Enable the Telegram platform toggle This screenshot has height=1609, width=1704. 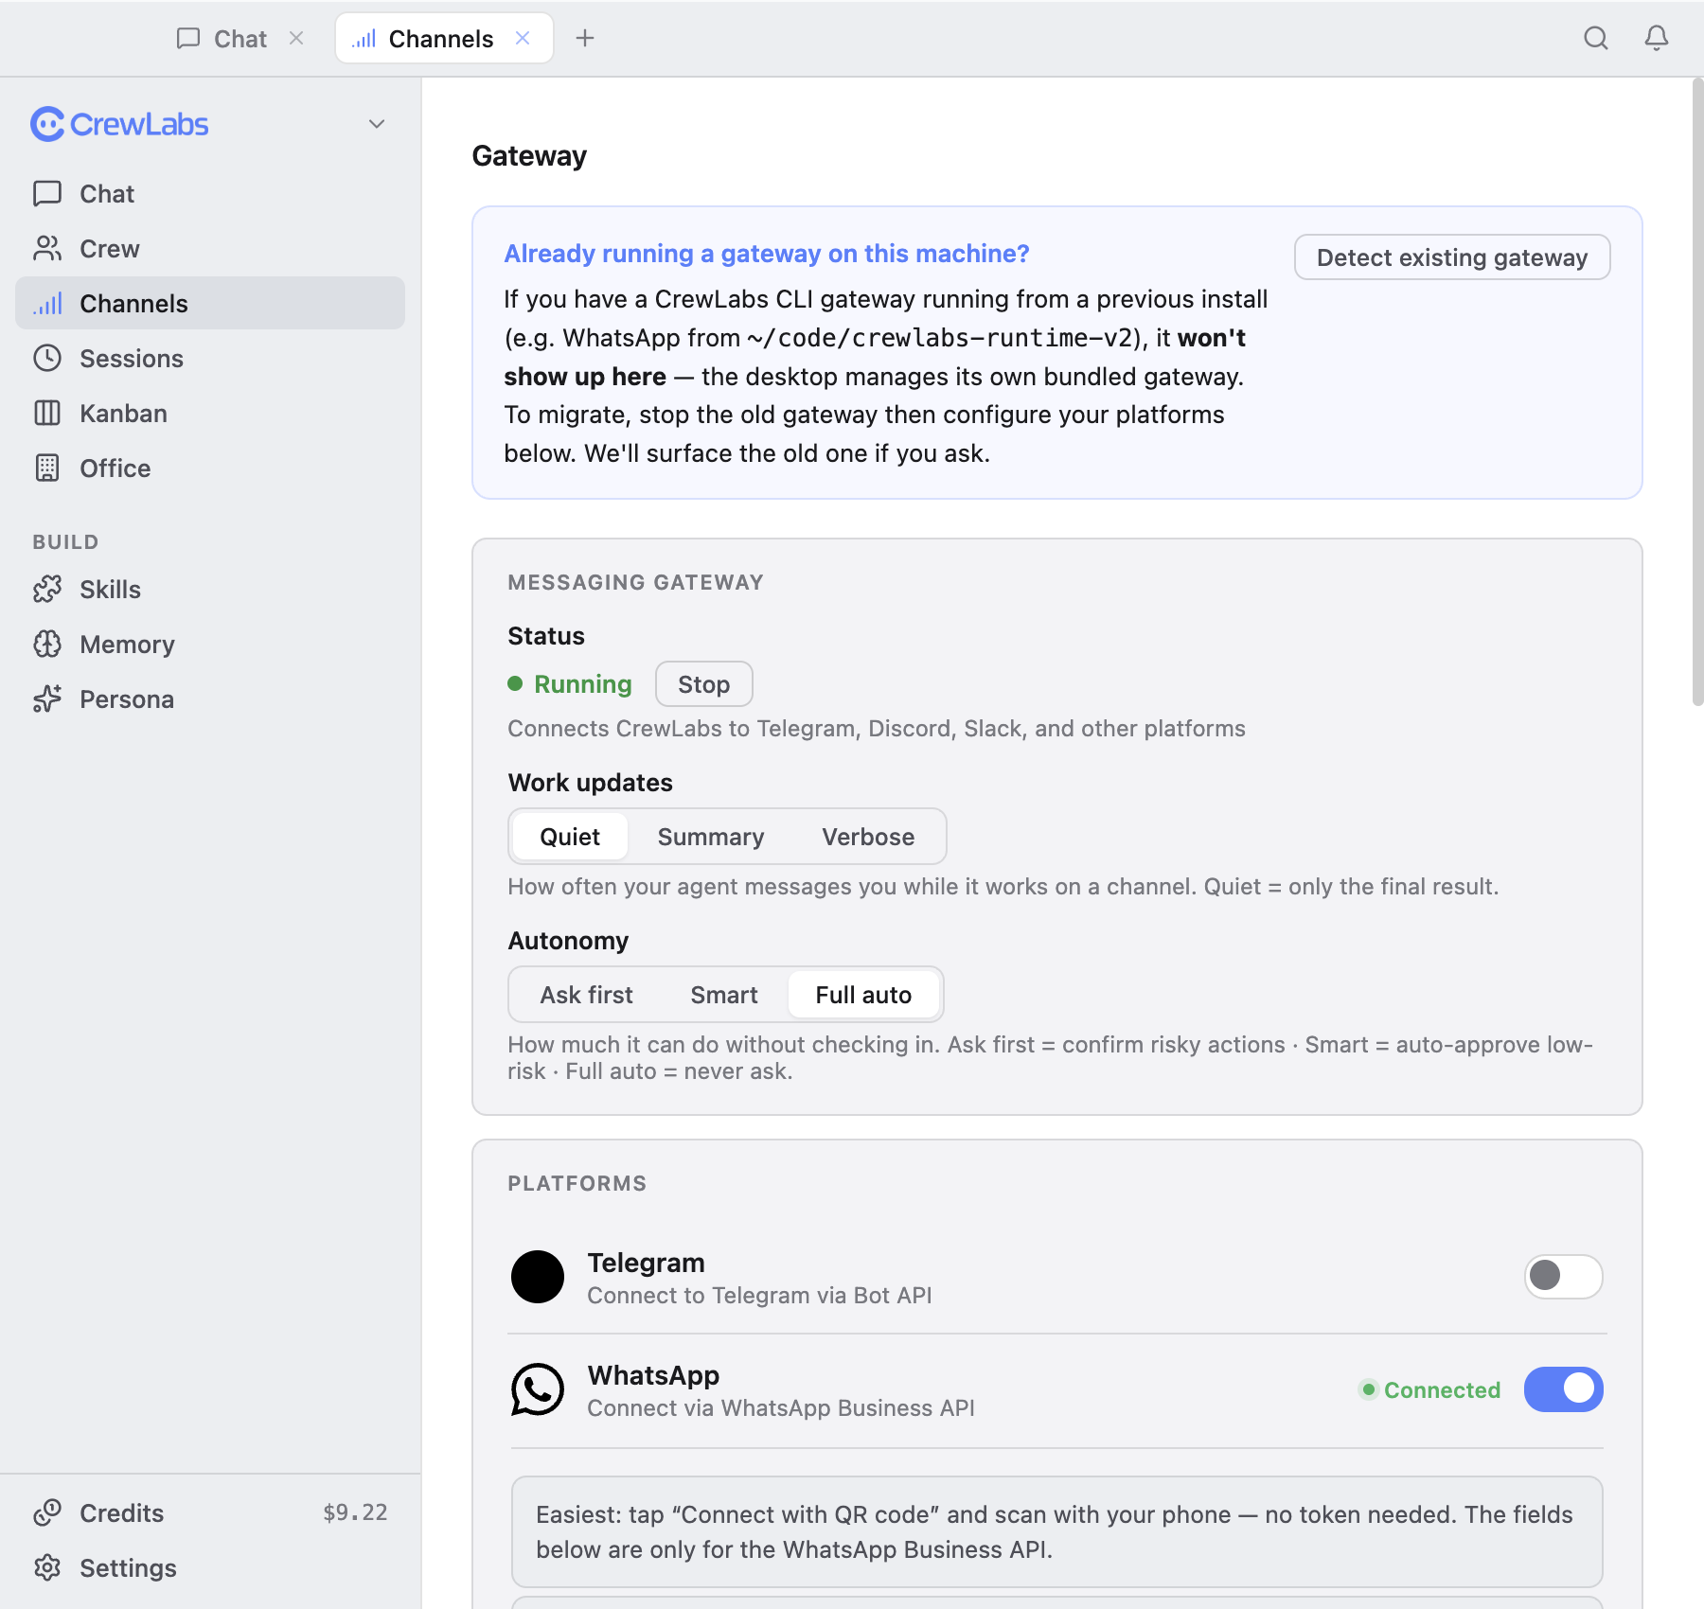(1563, 1277)
